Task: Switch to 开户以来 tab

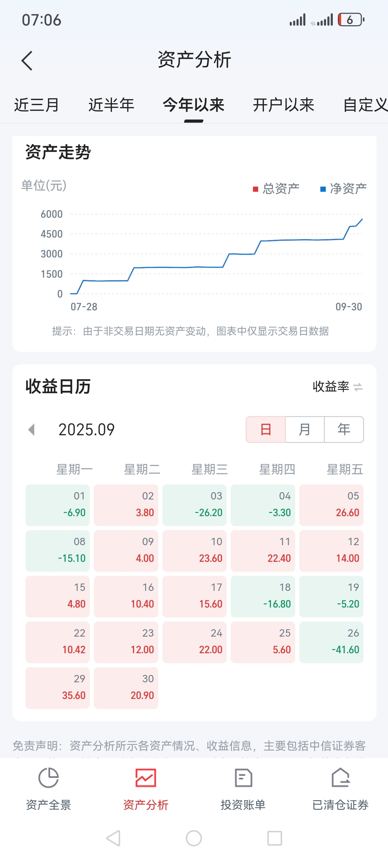Action: coord(283,105)
